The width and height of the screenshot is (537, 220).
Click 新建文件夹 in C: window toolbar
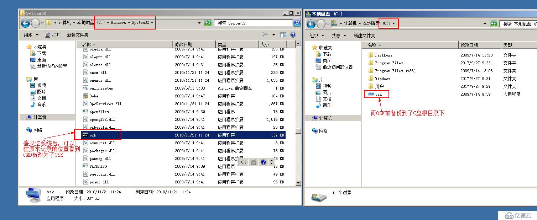[364, 36]
